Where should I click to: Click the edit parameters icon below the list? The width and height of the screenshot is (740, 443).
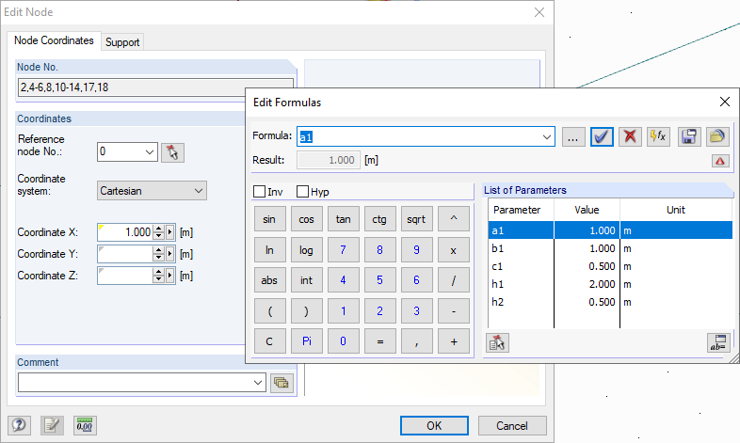tap(497, 343)
